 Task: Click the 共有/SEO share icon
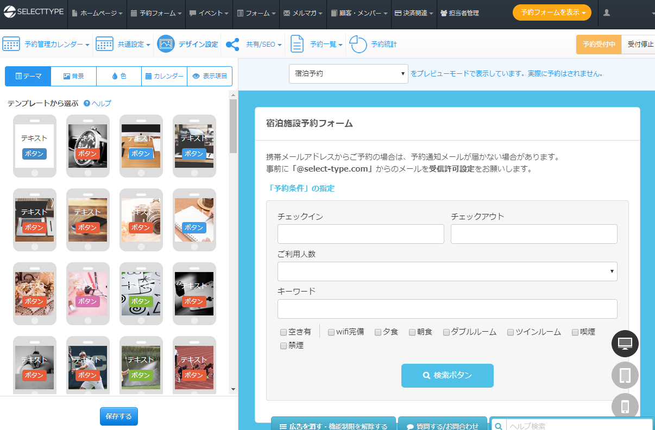[232, 45]
